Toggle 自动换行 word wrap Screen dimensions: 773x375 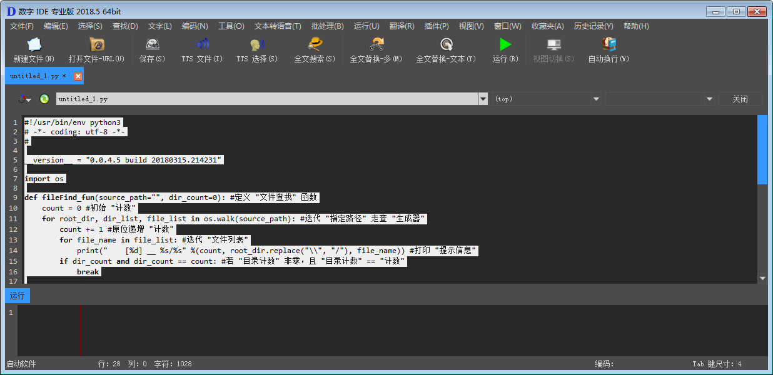click(x=607, y=50)
